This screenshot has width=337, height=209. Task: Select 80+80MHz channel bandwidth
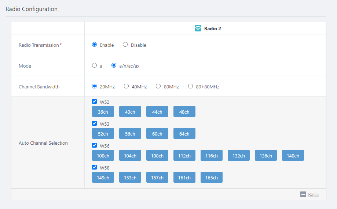click(191, 86)
